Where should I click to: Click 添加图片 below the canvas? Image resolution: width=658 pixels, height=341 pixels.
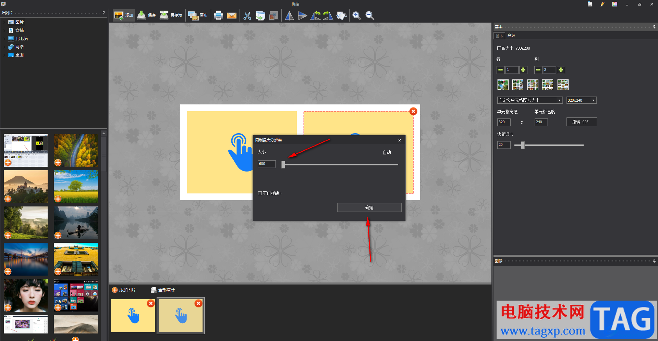(124, 290)
